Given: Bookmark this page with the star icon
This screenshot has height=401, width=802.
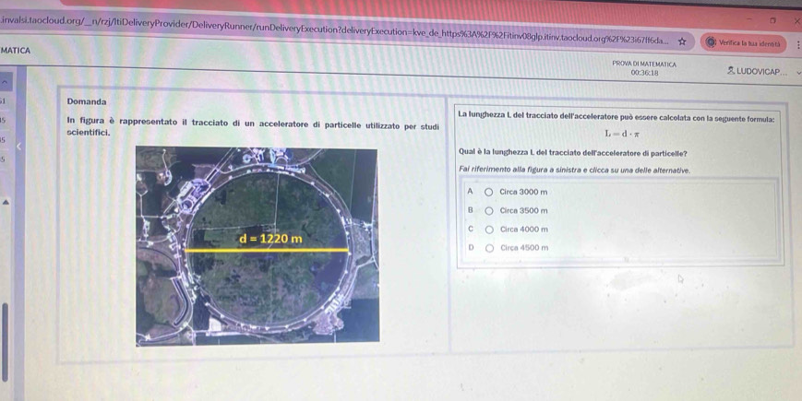Looking at the screenshot, I should 682,41.
